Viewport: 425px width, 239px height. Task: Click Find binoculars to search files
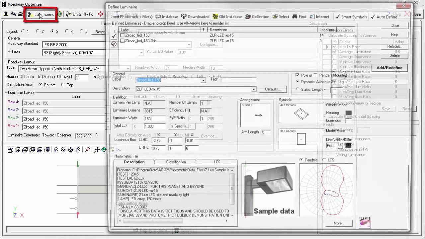[x=299, y=17]
